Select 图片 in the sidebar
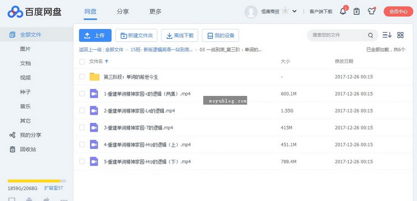The width and height of the screenshot is (417, 201). click(25, 49)
